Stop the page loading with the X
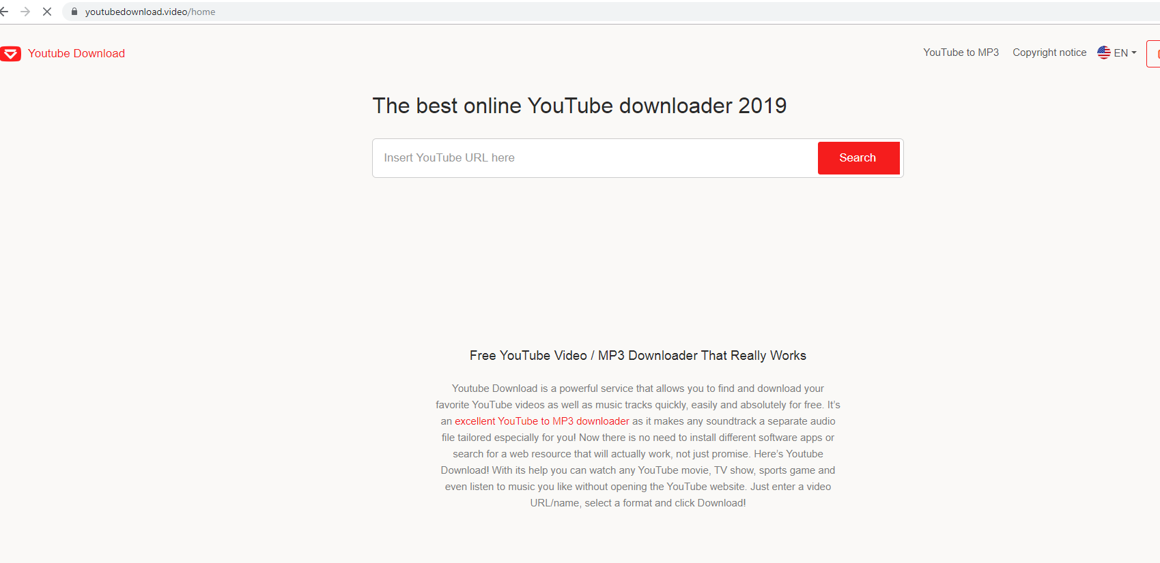Viewport: 1160px width, 563px height. [47, 12]
